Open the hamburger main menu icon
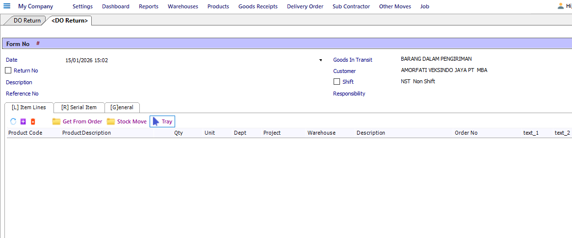This screenshot has height=238, width=572. pyautogui.click(x=7, y=6)
